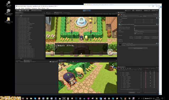Open the UnityProject folder desktop shortcut
The image size is (169, 100).
point(8,20)
